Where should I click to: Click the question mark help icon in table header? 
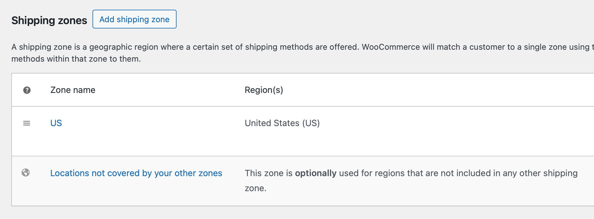click(x=27, y=90)
